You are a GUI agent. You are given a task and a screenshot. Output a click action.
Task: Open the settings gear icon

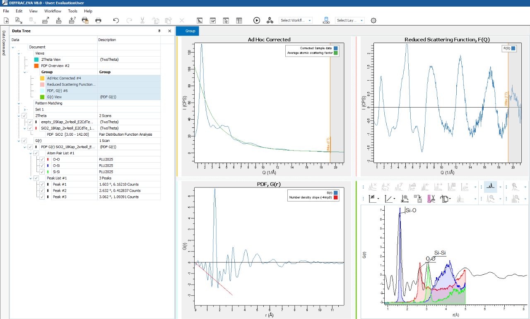(x=373, y=20)
